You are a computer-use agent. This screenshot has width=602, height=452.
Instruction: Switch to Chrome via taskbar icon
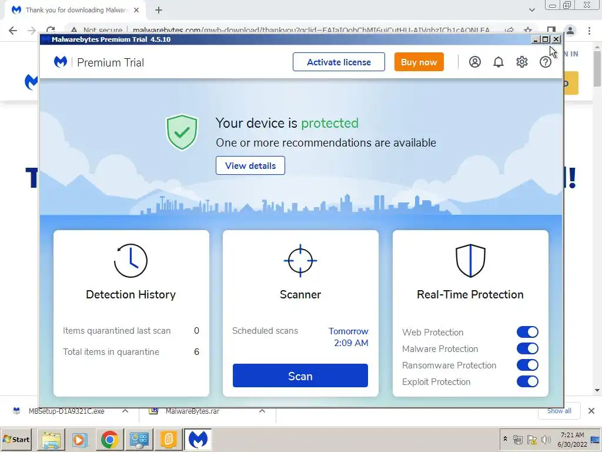109,439
